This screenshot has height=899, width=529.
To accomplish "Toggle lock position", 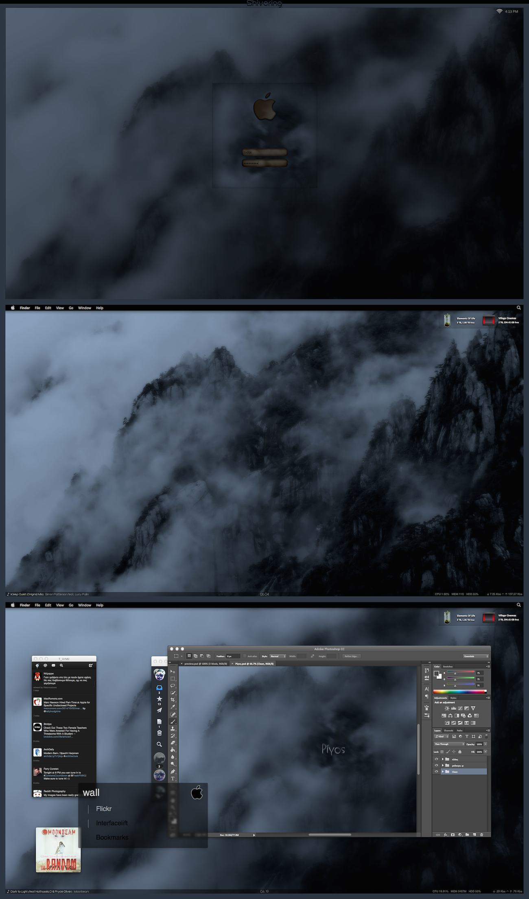I will click(x=454, y=752).
